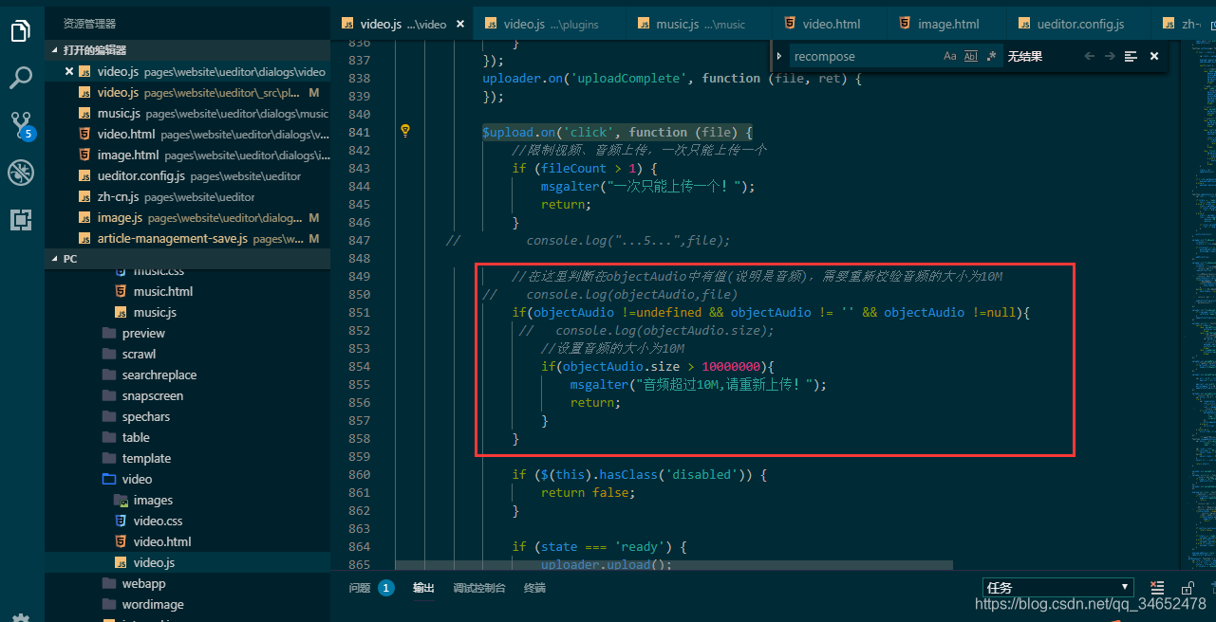Open Source Control view with 5 badge

(x=22, y=124)
